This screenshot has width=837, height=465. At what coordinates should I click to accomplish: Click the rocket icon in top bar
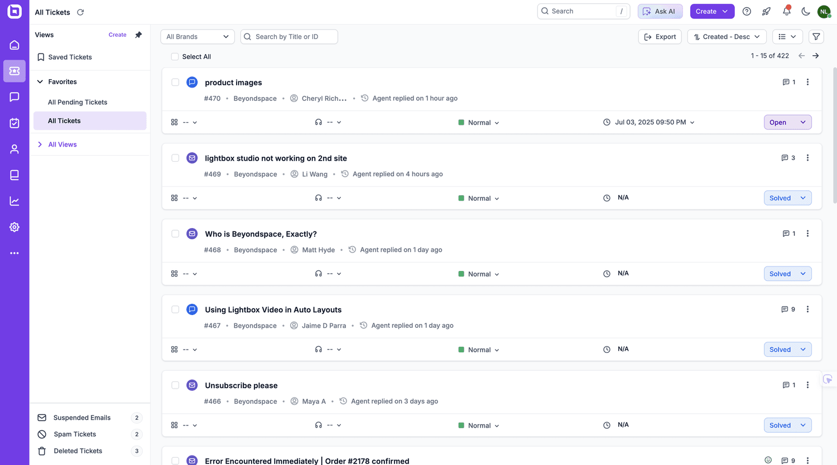click(x=766, y=11)
